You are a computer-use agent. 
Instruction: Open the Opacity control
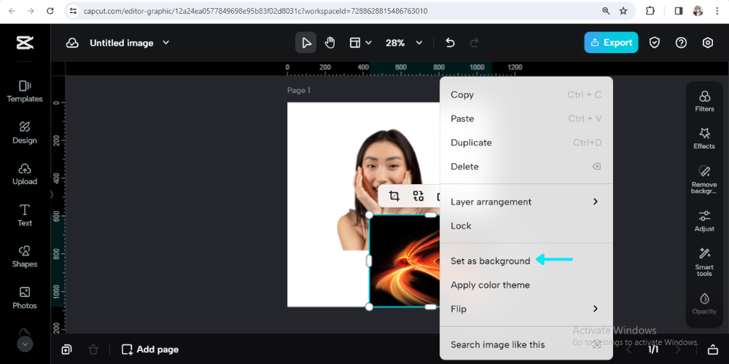pyautogui.click(x=704, y=304)
